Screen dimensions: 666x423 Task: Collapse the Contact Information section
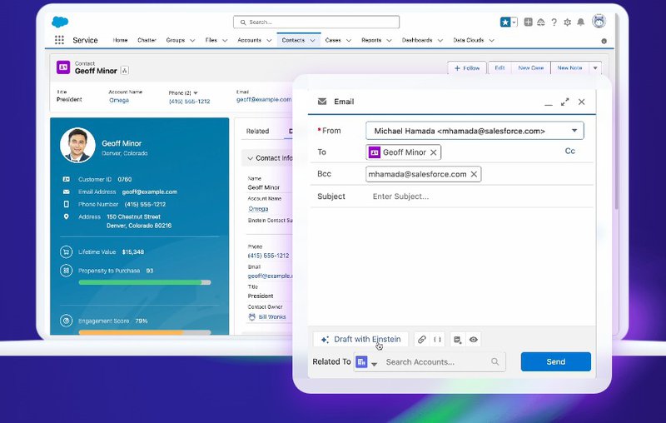click(251, 158)
